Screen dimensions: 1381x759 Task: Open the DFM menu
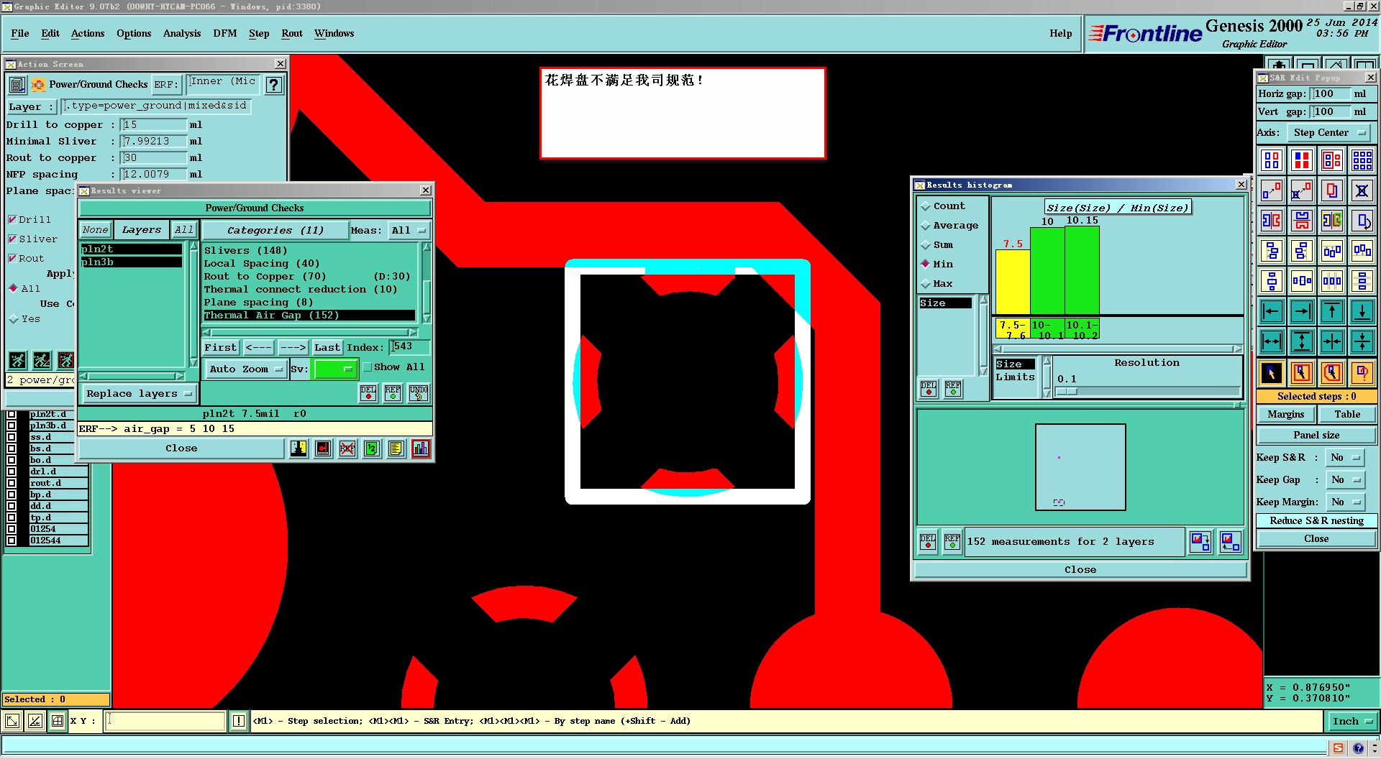pyautogui.click(x=225, y=34)
